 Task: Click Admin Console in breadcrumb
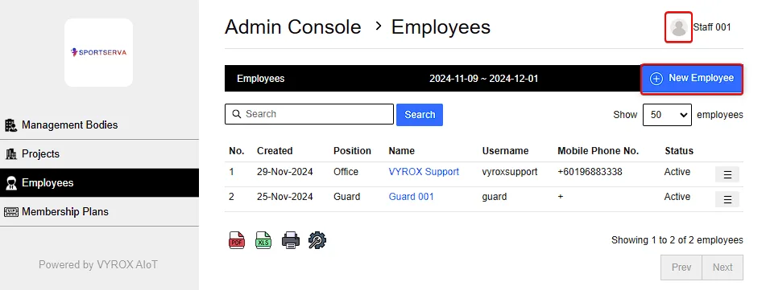pos(292,27)
